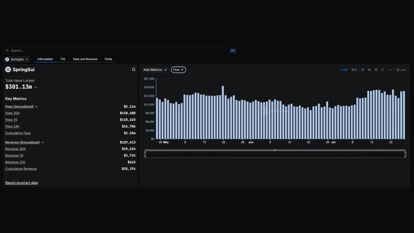This screenshot has height=233, width=414.
Task: Click the $163 revenue value
Action: click(132, 162)
